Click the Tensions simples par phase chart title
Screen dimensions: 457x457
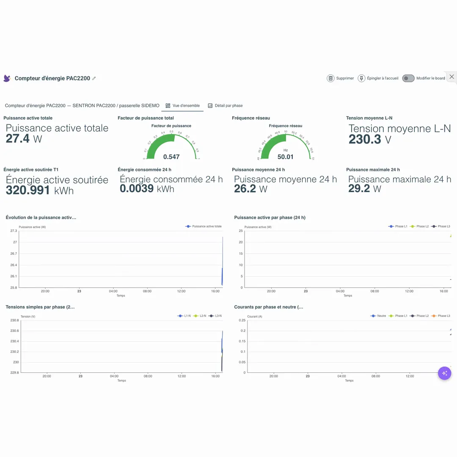[x=40, y=307]
